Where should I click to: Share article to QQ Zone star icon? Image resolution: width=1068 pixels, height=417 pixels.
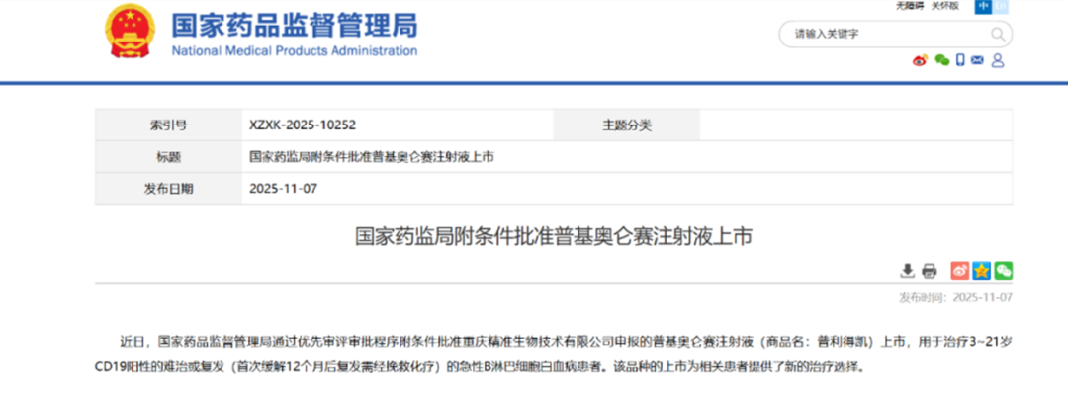pos(982,270)
